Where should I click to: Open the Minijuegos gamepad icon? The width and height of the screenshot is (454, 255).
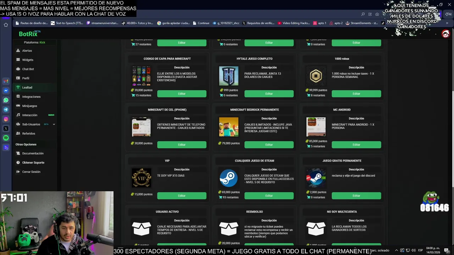[x=18, y=106]
